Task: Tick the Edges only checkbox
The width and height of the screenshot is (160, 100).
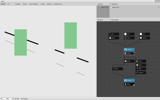Action: (111, 7)
